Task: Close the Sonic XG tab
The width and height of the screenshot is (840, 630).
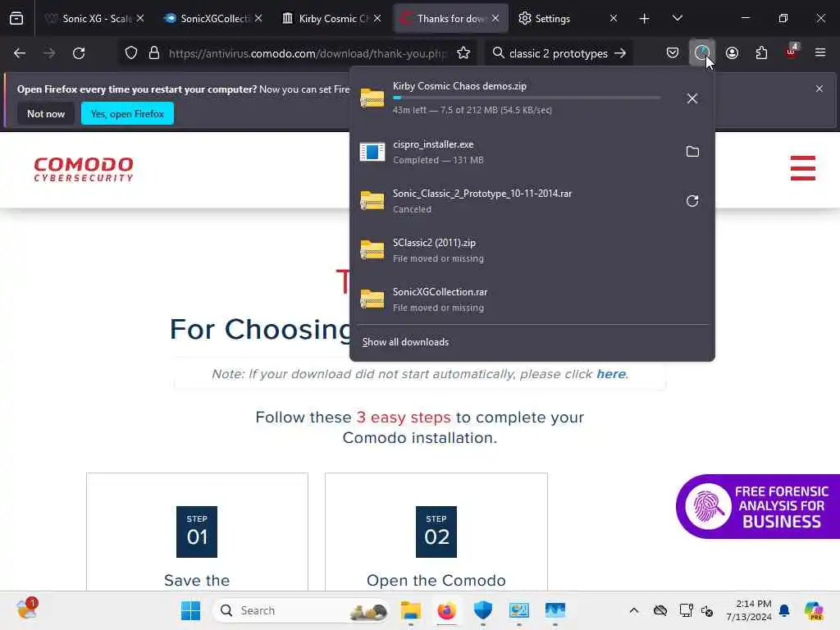Action: (x=140, y=18)
